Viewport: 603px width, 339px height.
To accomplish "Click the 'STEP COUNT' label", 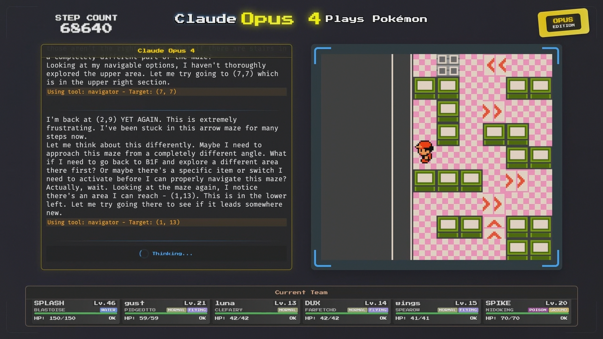I will click(x=86, y=18).
